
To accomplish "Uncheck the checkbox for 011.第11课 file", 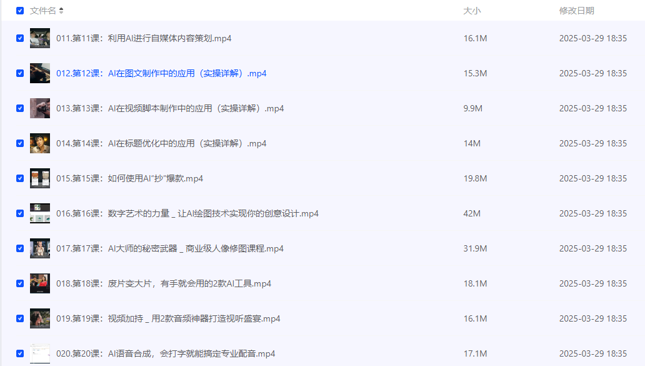I will (20, 38).
